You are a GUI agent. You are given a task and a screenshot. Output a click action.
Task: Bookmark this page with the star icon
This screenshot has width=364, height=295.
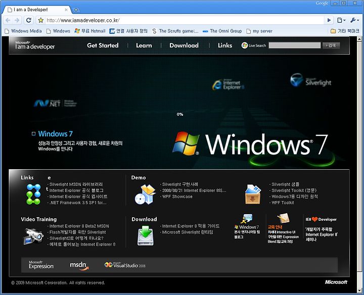pyautogui.click(x=41, y=20)
